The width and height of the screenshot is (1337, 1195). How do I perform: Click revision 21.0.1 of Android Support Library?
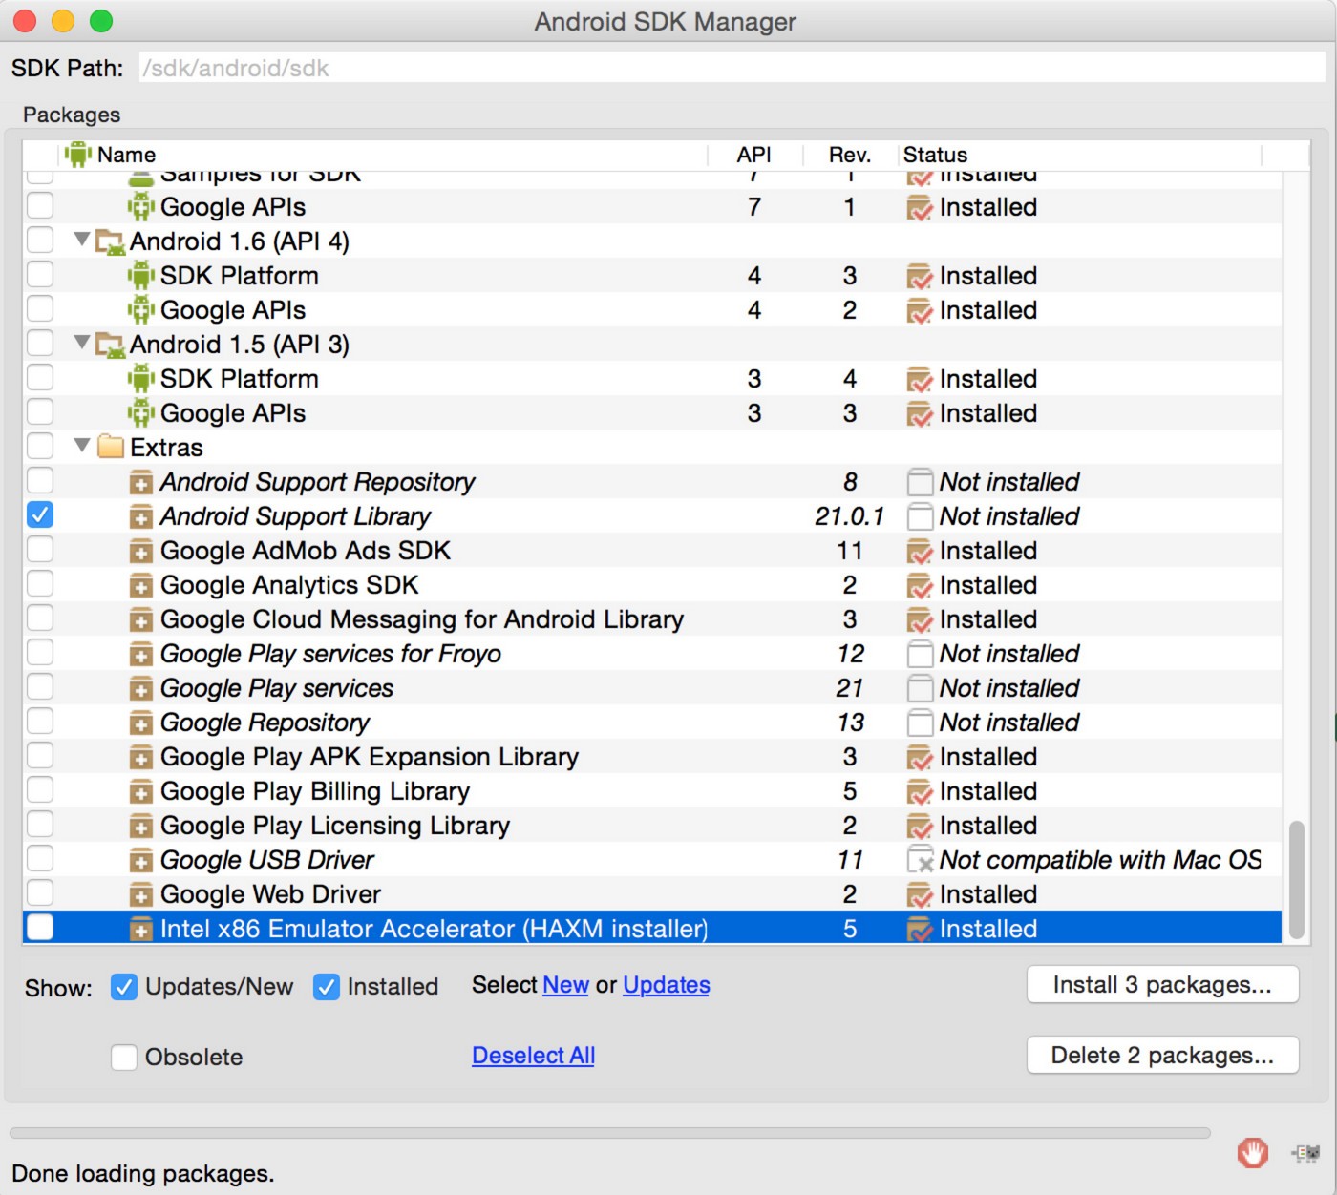point(849,516)
